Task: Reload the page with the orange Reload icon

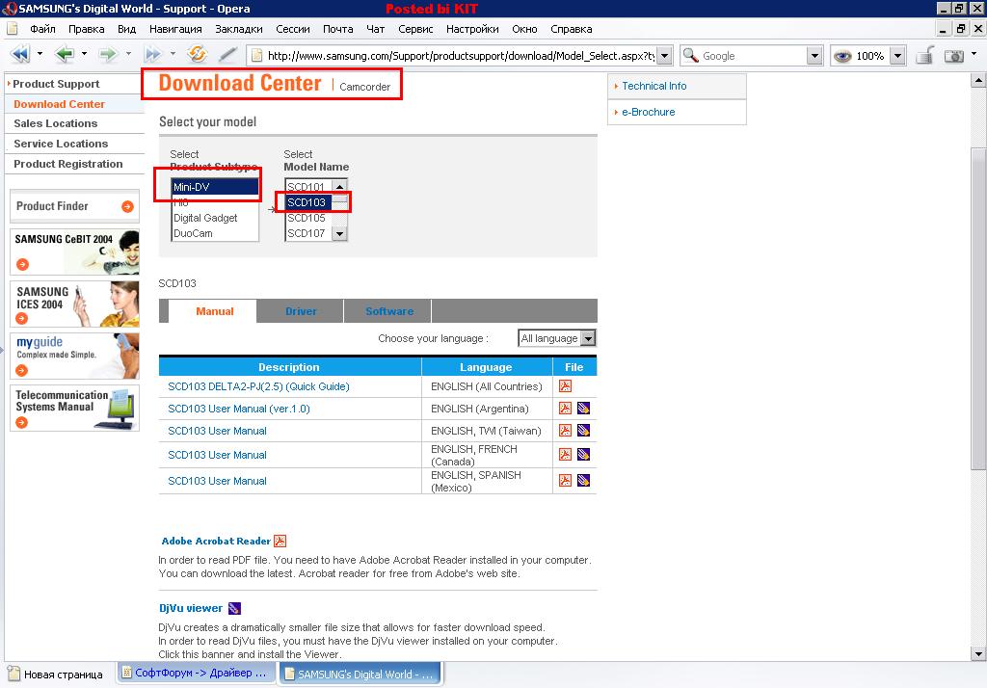Action: point(197,55)
